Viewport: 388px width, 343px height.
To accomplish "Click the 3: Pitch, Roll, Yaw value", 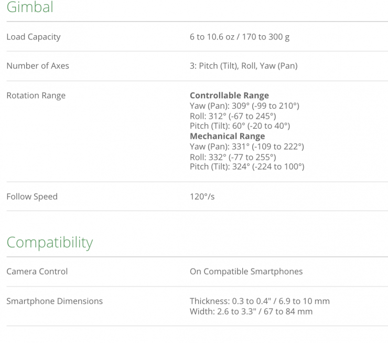I will pos(243,66).
